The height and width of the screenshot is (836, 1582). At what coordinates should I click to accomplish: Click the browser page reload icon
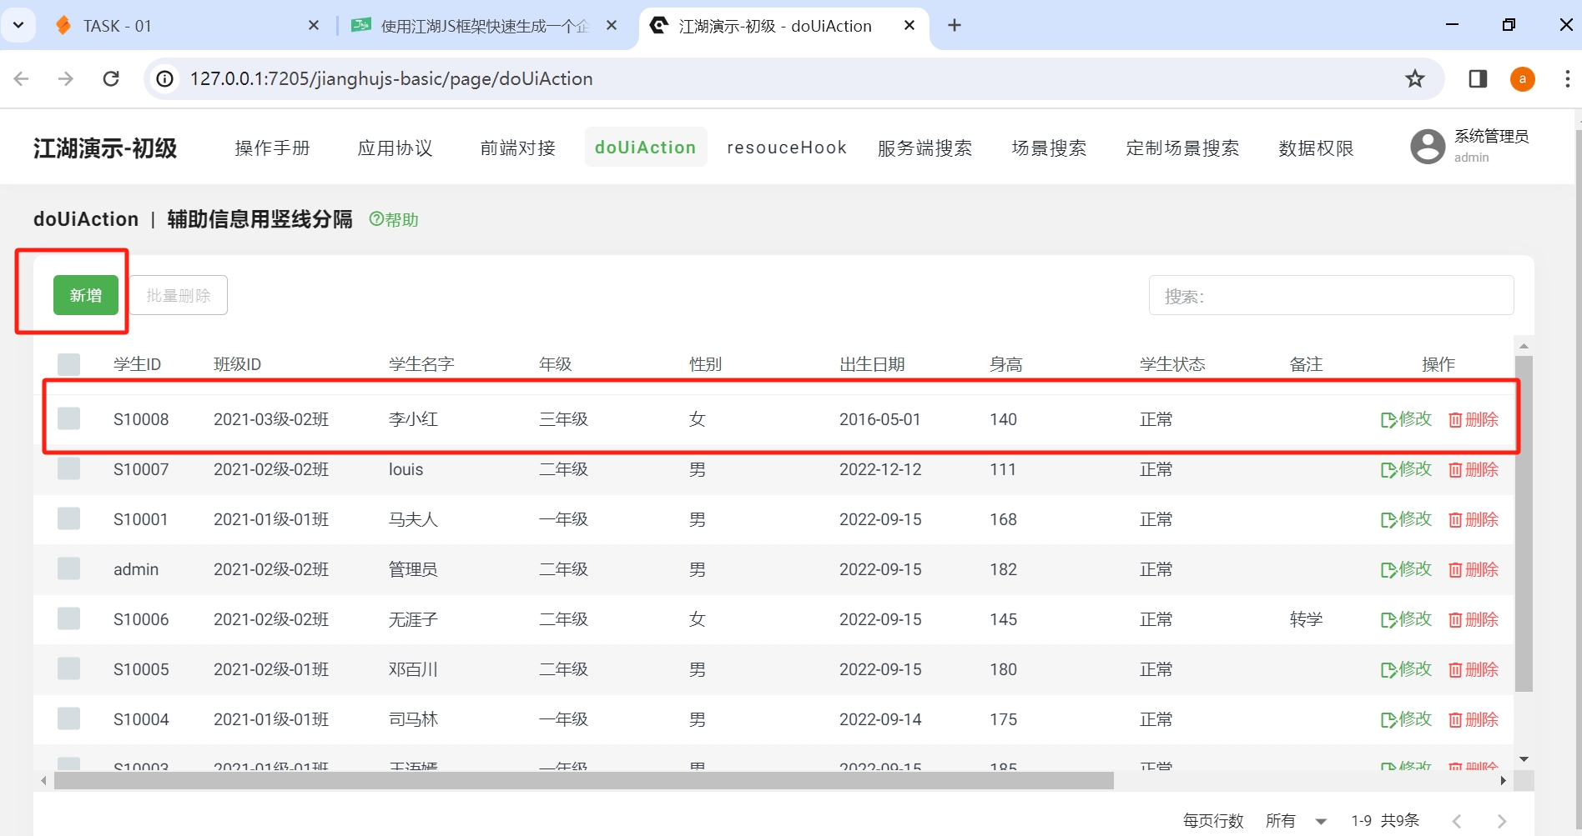click(x=111, y=78)
